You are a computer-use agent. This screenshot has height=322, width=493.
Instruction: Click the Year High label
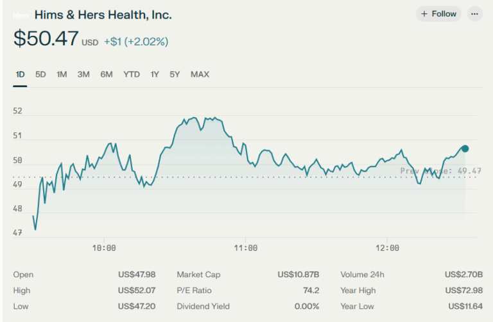tap(358, 291)
